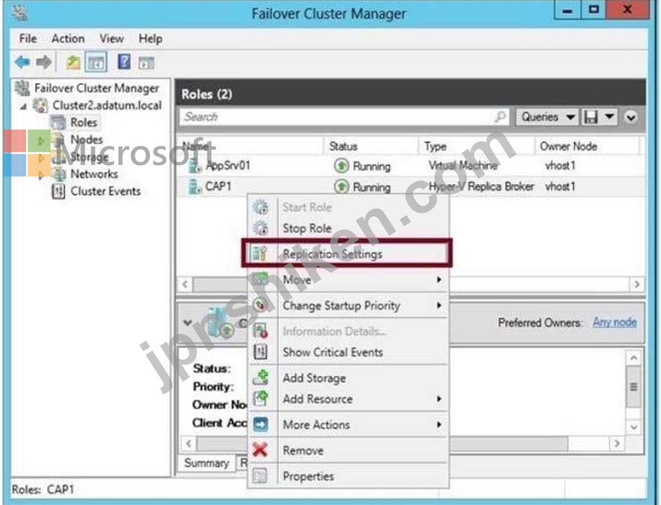The image size is (661, 505).
Task: Expand the round chevron beside query buttons
Action: click(x=631, y=117)
